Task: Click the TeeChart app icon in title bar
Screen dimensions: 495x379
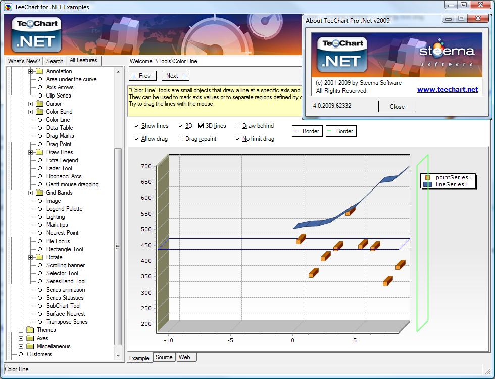Action: (x=8, y=7)
